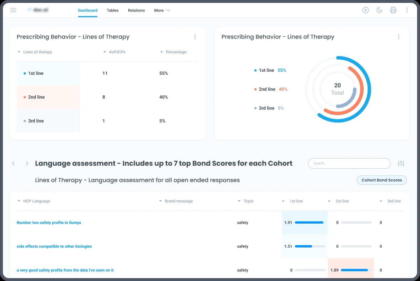
Task: Sort by 3rd line column header
Action: tap(390, 201)
